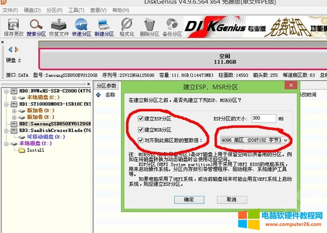Open the 恢复文件 recover files tool
The image size is (327, 233).
pos(59,27)
